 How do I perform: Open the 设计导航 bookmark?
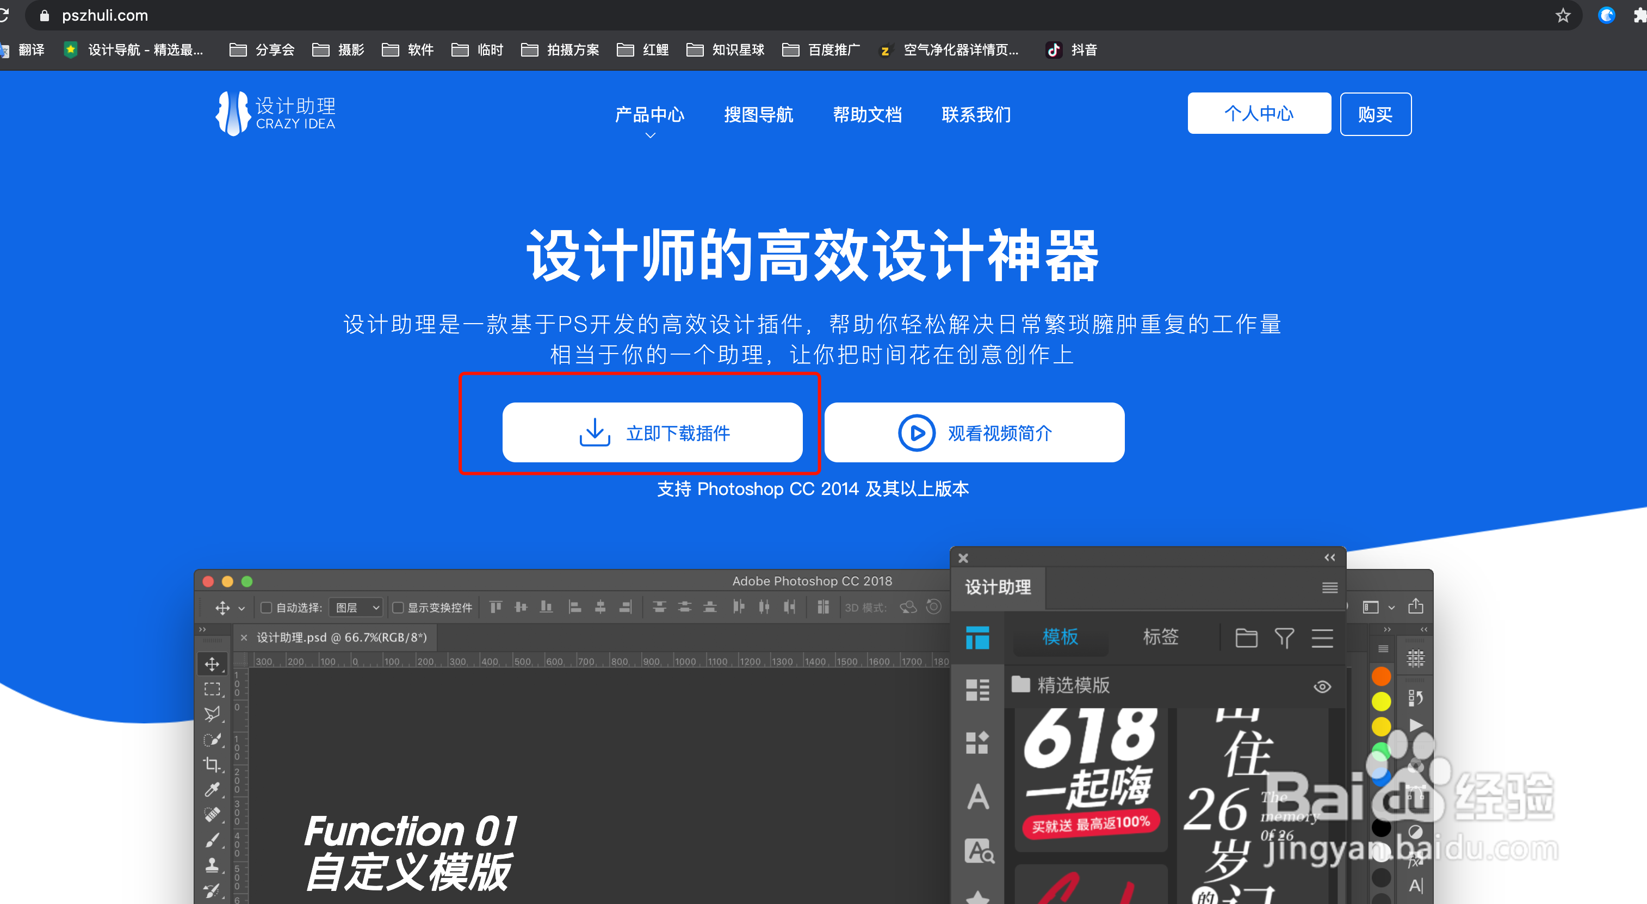click(x=134, y=49)
